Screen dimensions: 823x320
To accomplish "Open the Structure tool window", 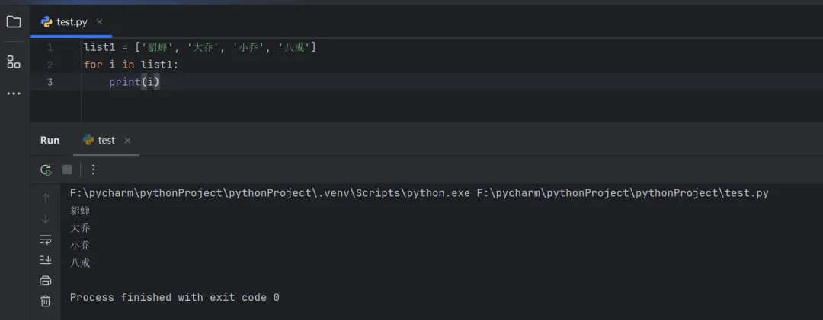I will 14,62.
